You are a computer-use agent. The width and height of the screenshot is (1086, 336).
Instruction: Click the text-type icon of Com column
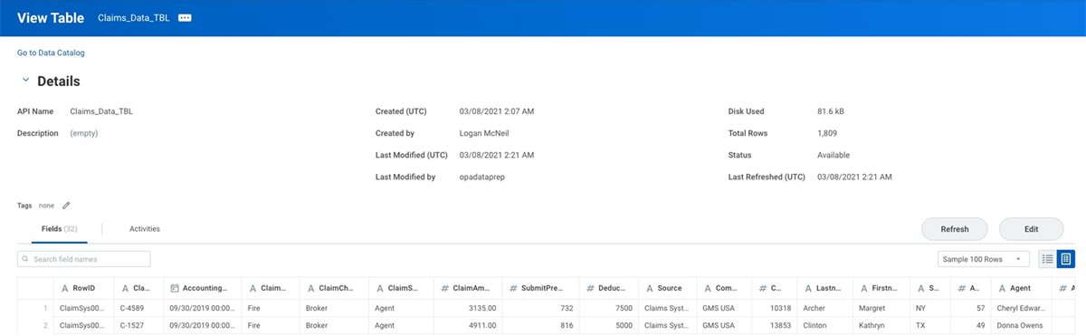pos(707,288)
